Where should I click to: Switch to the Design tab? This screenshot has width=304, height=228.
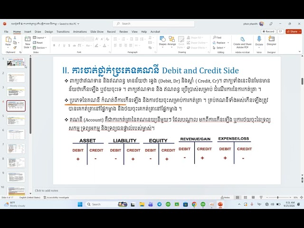pyautogui.click(x=48, y=32)
